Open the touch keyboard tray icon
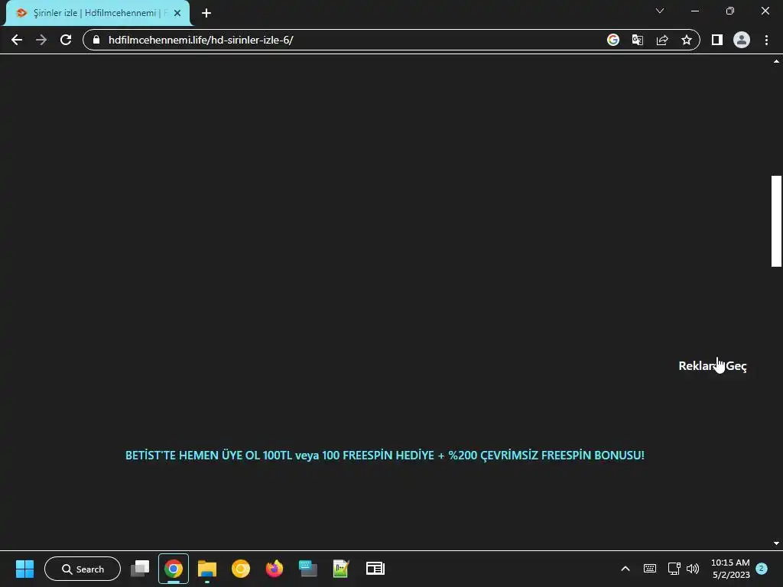Image resolution: width=783 pixels, height=587 pixels. click(650, 569)
